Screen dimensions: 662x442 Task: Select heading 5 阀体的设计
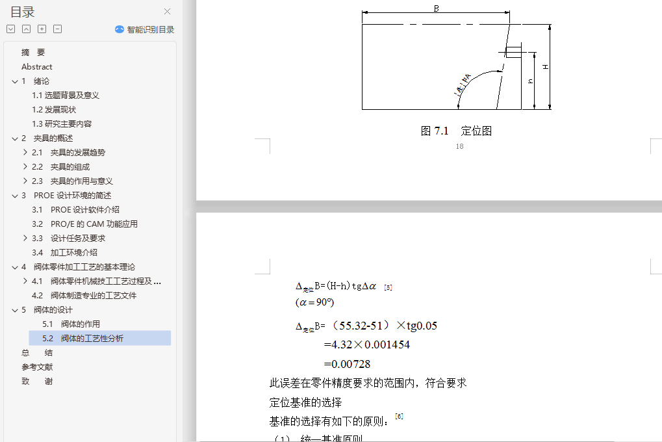pyautogui.click(x=47, y=310)
